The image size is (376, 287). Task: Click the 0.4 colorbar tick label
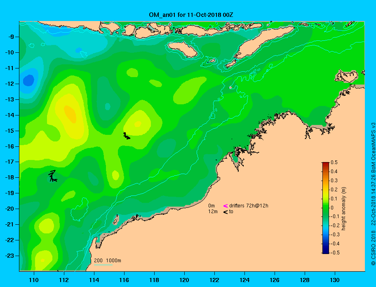point(334,172)
